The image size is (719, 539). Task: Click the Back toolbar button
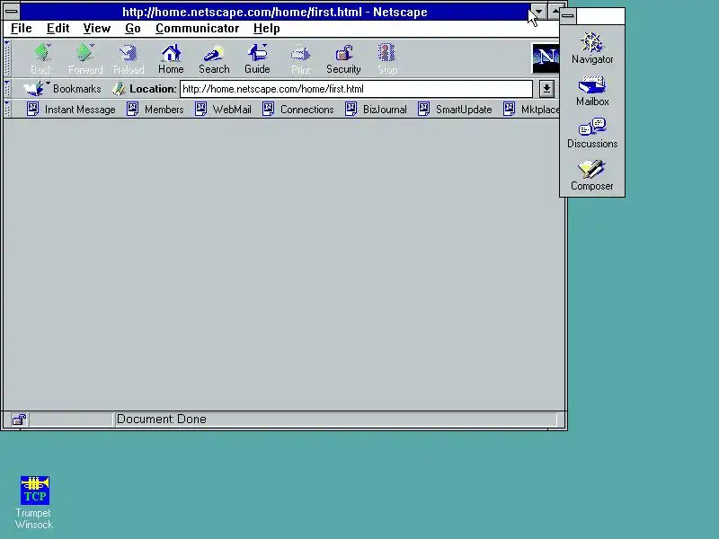pyautogui.click(x=41, y=58)
